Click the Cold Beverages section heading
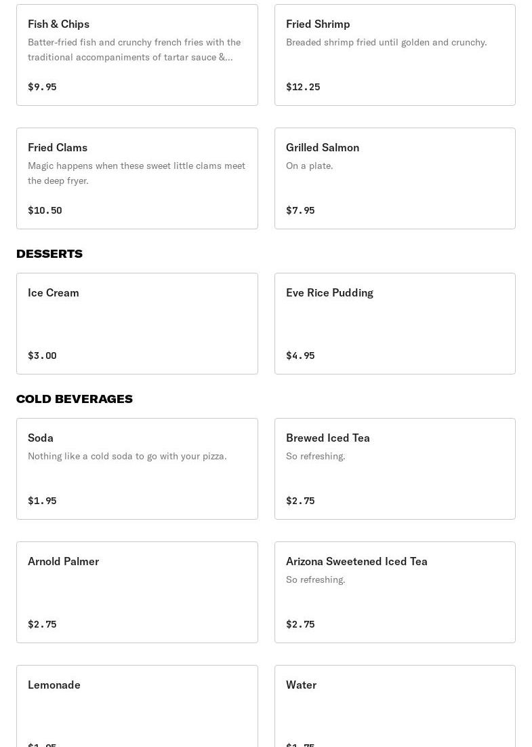532x747 pixels. coord(75,399)
